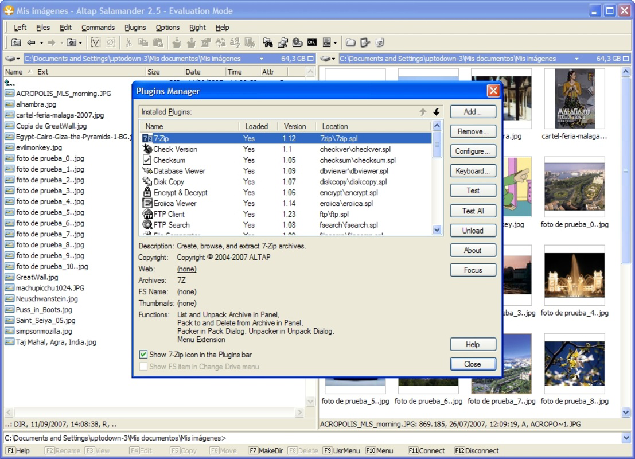
Task: Click the Web (none) link
Action: (x=186, y=269)
